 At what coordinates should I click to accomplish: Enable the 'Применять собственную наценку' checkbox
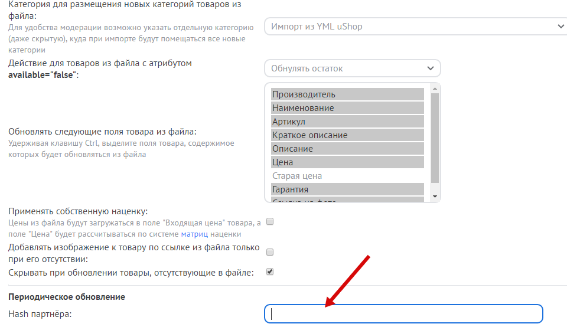pos(270,222)
